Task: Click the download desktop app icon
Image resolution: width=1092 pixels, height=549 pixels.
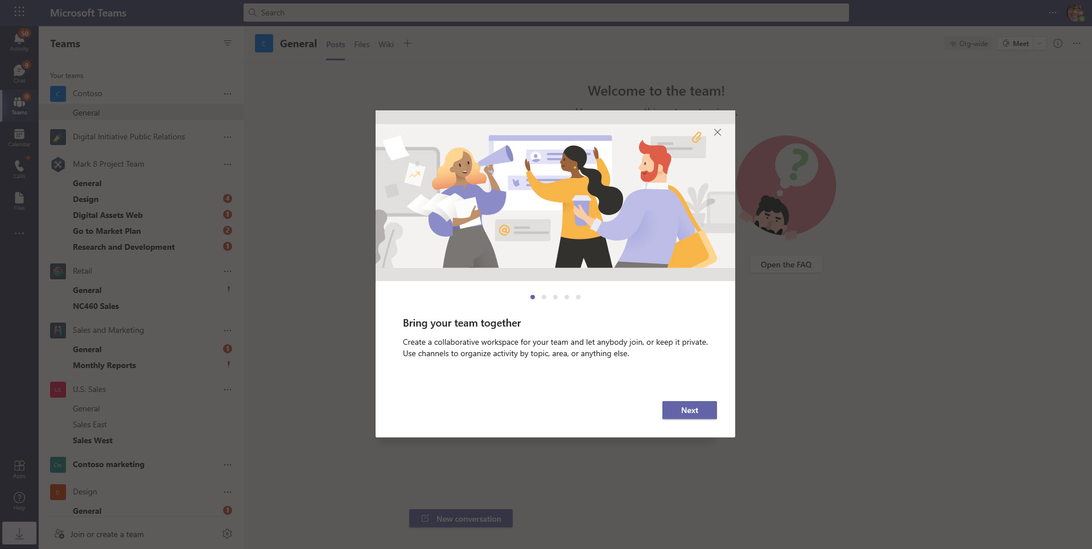Action: click(19, 534)
